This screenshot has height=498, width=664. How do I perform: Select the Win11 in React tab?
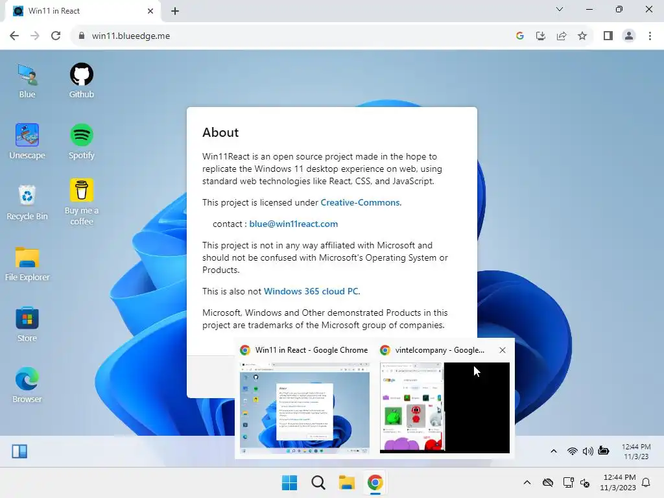pos(82,11)
